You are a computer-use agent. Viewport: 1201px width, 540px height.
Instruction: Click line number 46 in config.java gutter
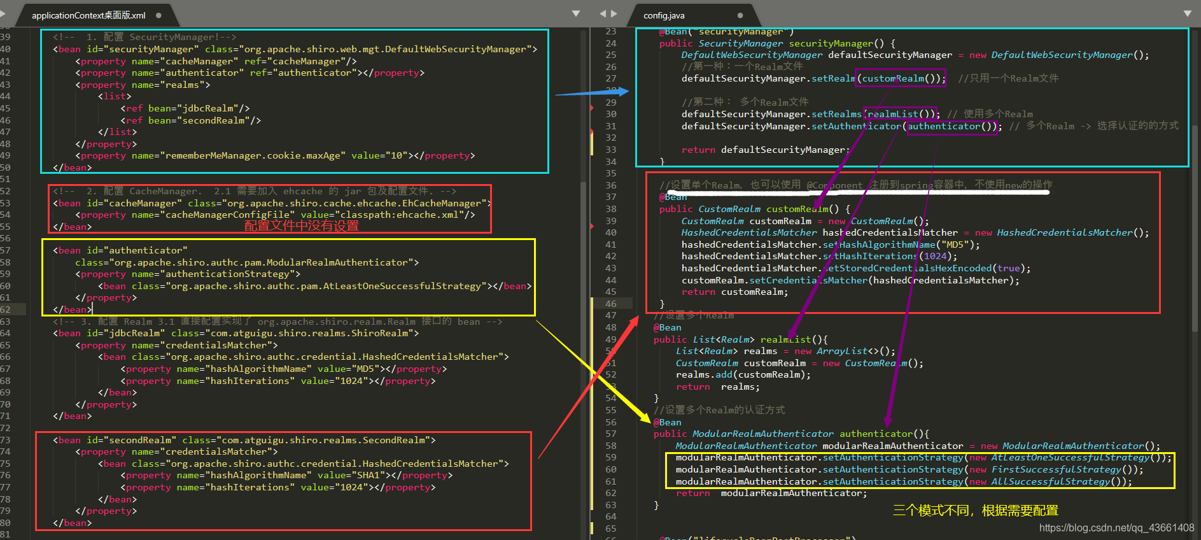[611, 304]
